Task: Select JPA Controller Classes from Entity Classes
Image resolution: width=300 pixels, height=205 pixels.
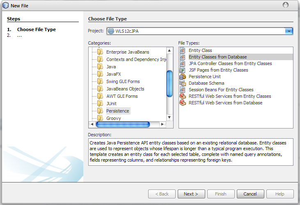Action: pyautogui.click(x=230, y=63)
